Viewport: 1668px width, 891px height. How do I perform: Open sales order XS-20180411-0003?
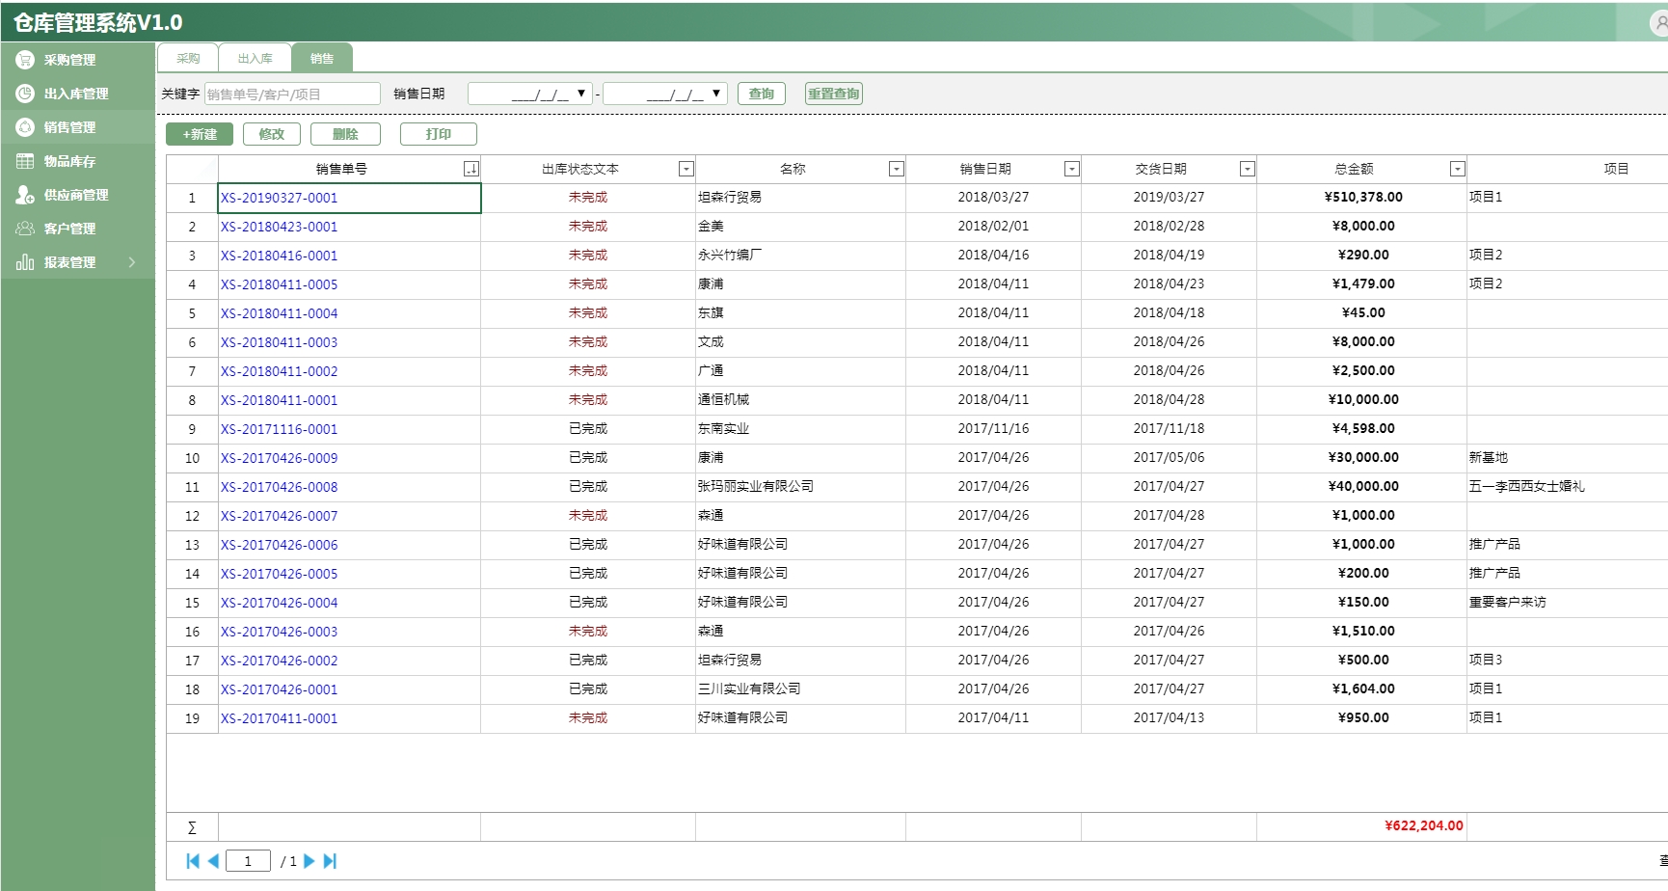280,342
